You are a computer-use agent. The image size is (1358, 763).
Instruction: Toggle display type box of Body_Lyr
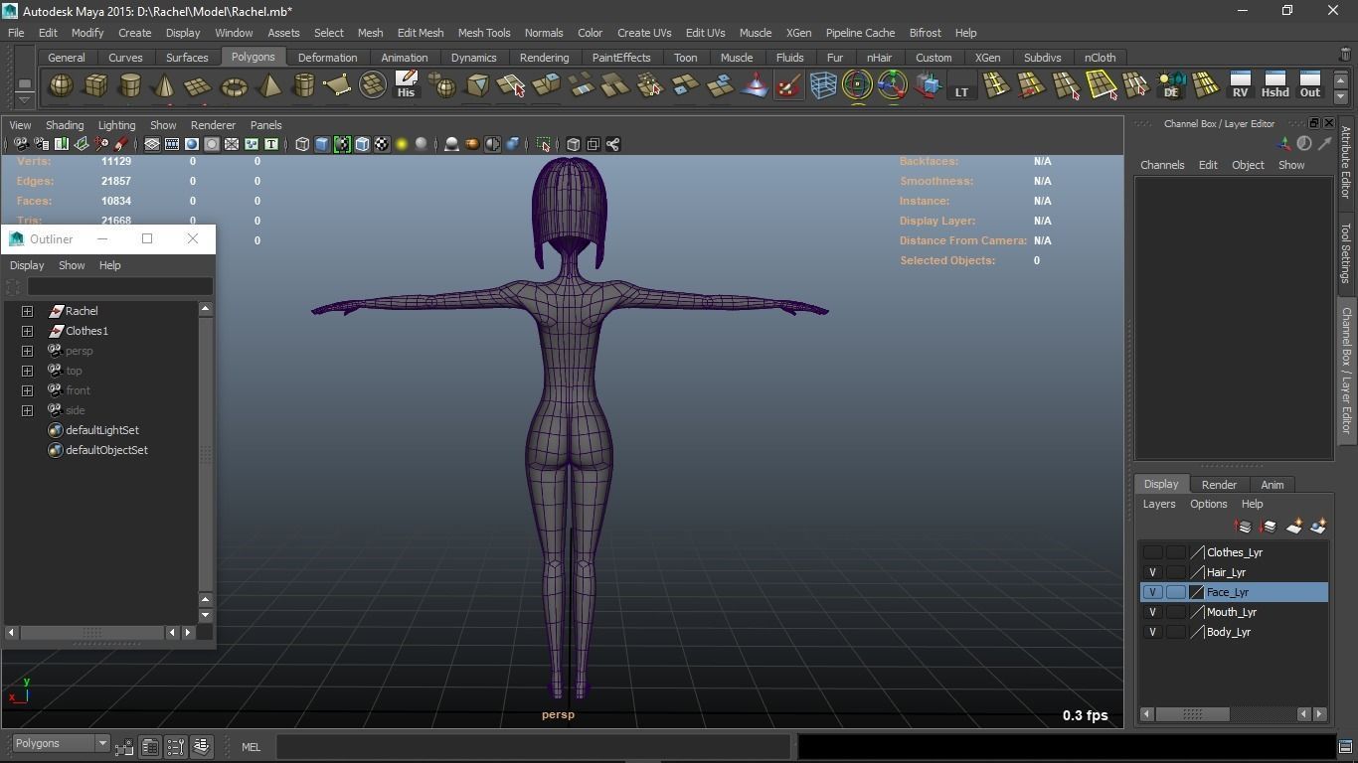(x=1176, y=632)
